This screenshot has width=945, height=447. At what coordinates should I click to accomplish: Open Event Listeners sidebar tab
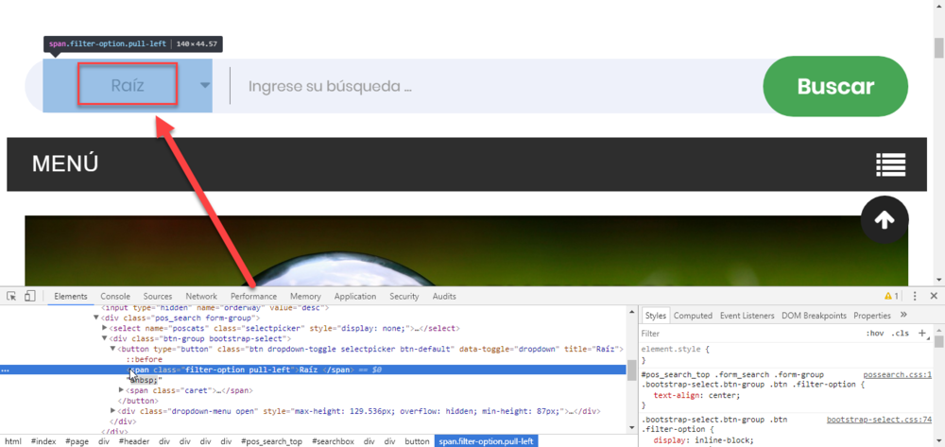[x=747, y=316]
